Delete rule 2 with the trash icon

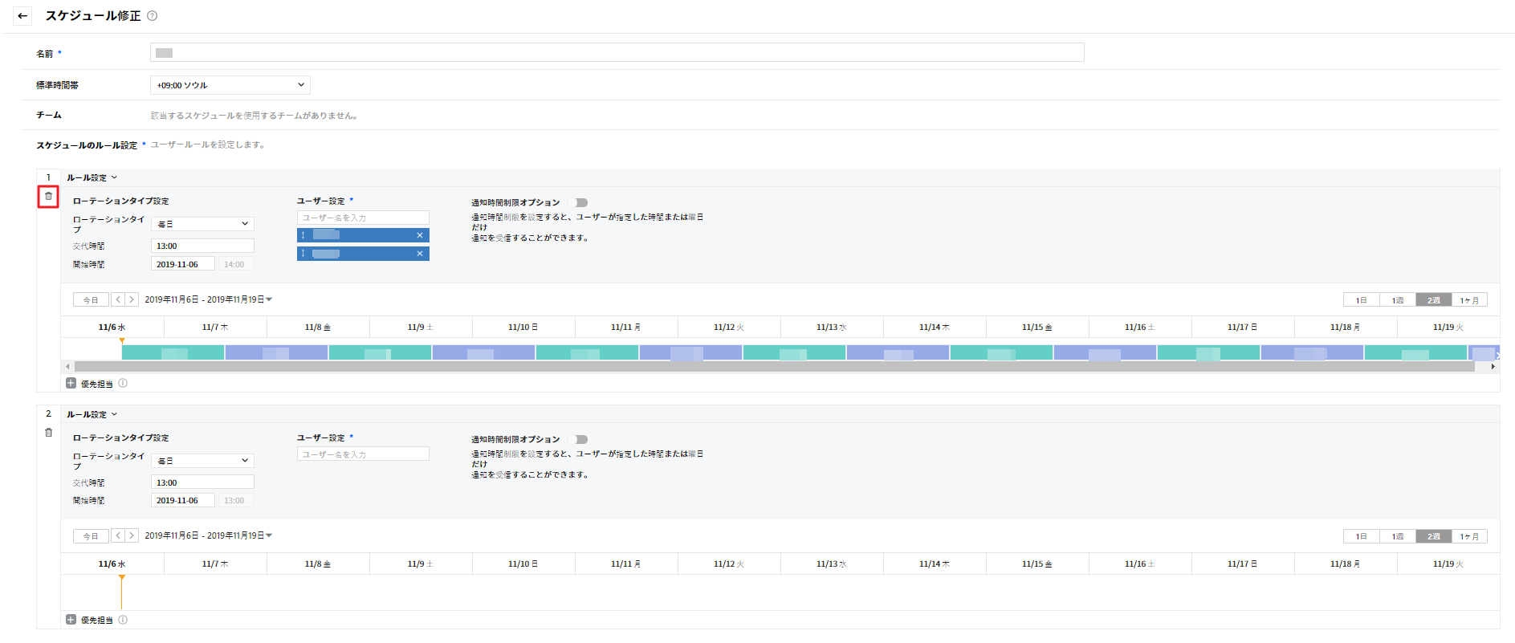[48, 433]
